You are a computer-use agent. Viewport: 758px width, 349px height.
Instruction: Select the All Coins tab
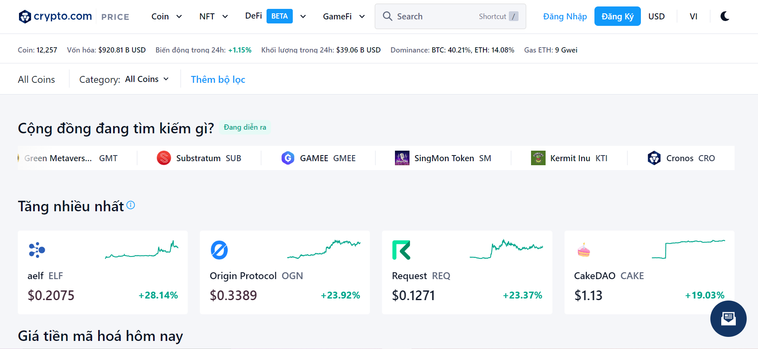36,79
